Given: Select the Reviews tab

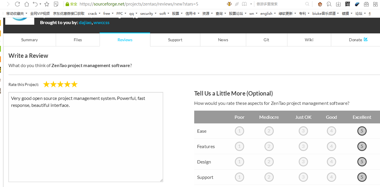Looking at the screenshot, I should tap(125, 40).
